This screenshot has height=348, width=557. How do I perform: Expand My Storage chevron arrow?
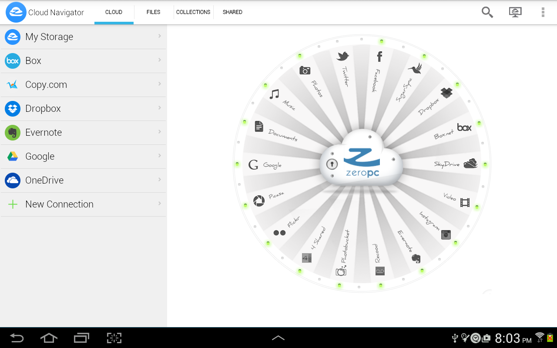tap(160, 36)
